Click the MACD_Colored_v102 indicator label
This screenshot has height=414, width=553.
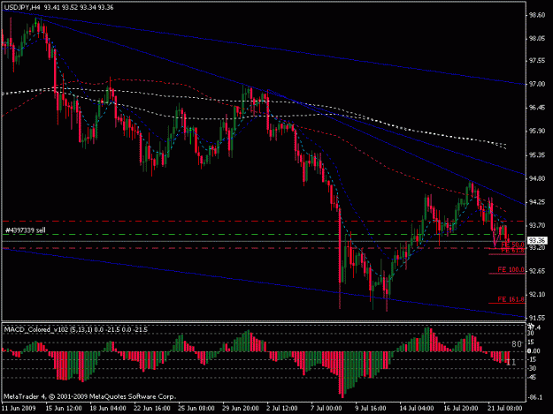pos(75,329)
